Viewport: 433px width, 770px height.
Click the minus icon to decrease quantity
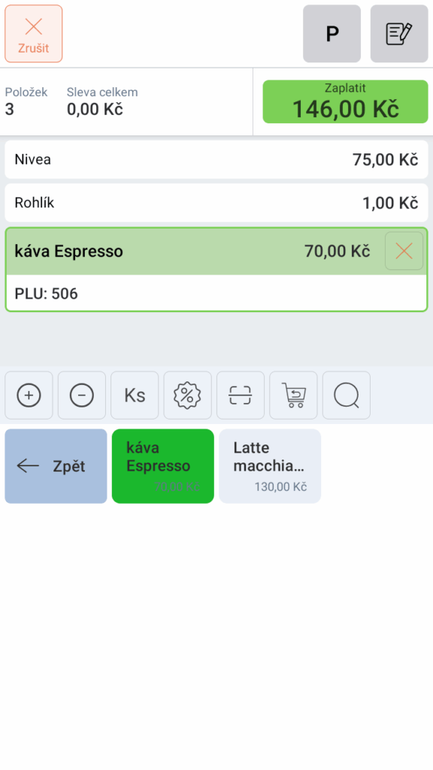[82, 396]
